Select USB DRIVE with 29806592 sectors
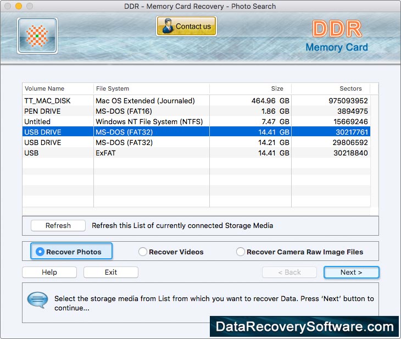 click(x=196, y=142)
